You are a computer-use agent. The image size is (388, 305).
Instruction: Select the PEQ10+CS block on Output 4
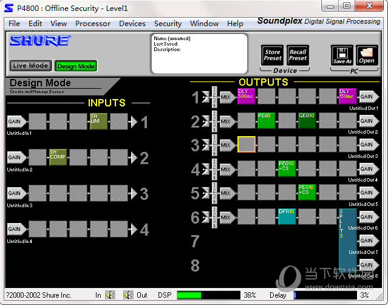(x=287, y=168)
